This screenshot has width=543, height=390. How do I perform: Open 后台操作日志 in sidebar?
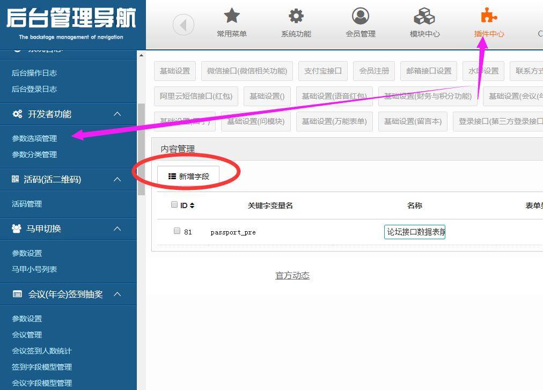[x=34, y=73]
